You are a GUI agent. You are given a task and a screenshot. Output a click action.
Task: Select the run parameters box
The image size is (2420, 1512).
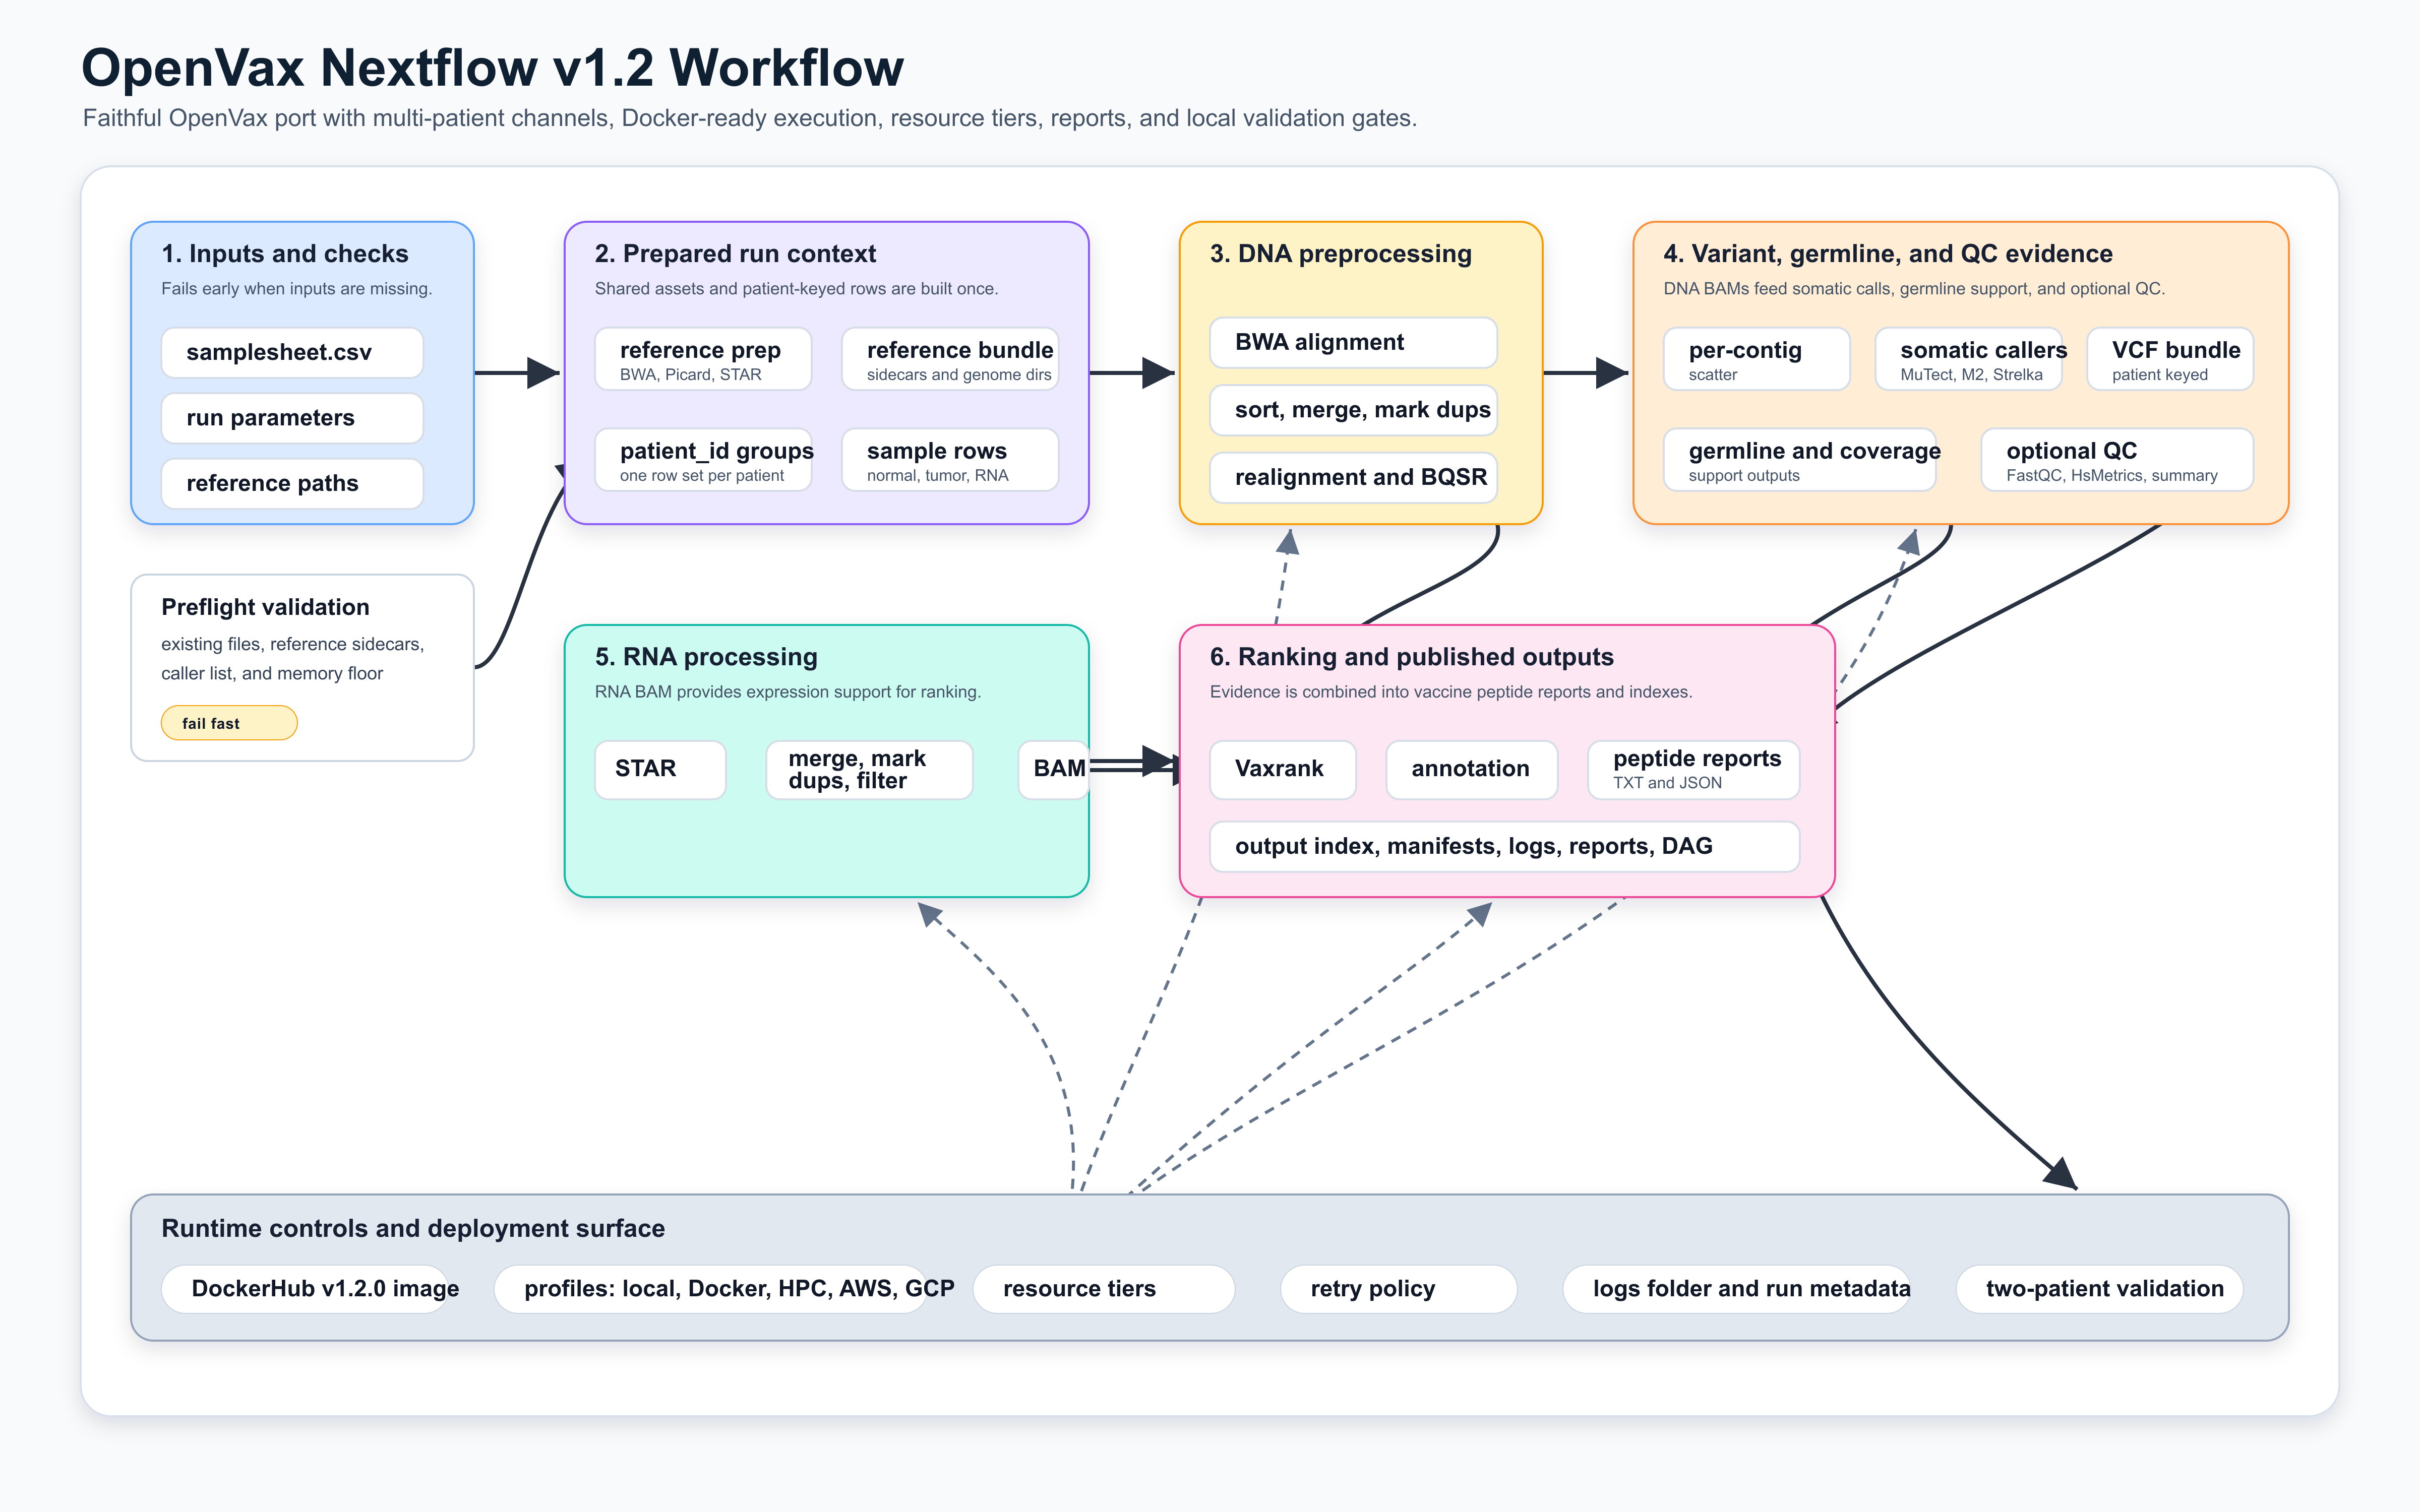292,418
